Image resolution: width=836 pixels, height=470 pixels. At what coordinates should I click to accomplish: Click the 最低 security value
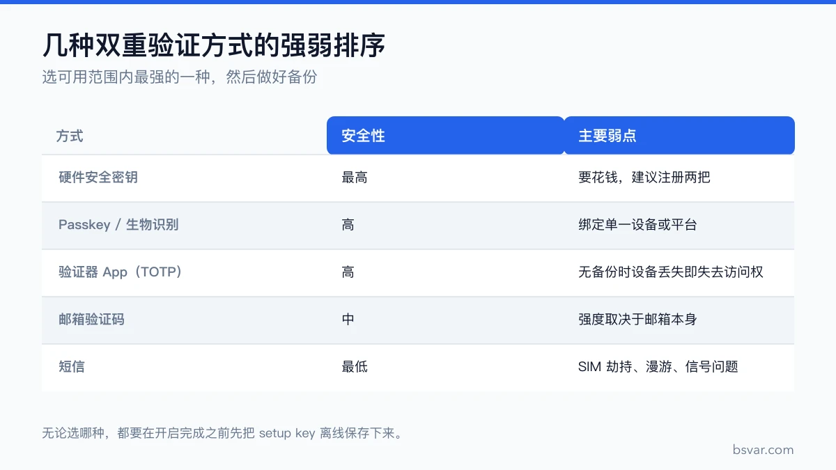tap(355, 367)
